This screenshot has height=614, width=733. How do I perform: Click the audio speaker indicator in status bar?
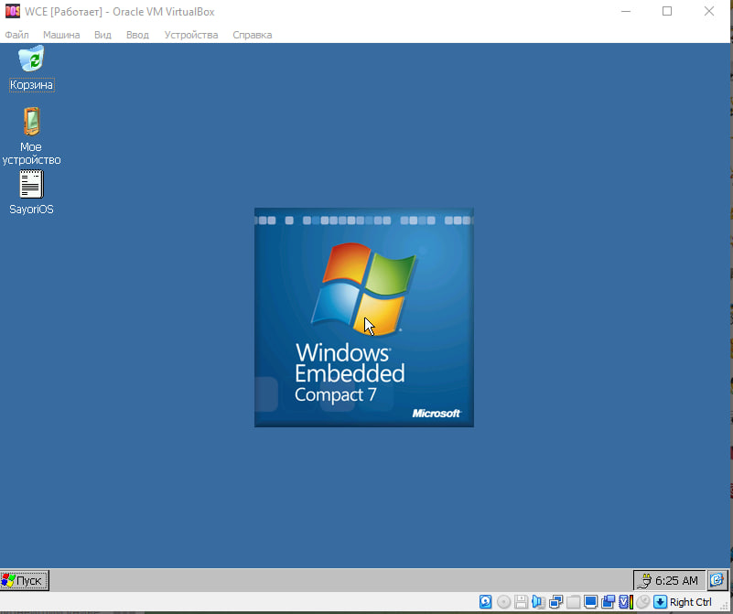[x=538, y=602]
